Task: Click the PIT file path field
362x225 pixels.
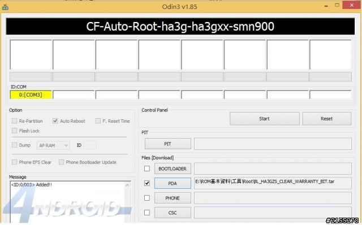Action: click(273, 144)
